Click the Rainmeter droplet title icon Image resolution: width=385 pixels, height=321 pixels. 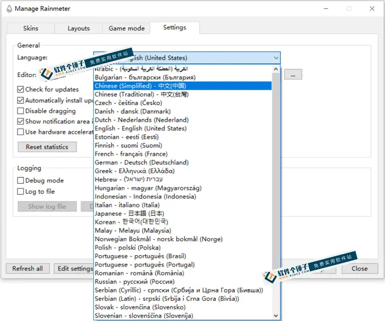9,9
